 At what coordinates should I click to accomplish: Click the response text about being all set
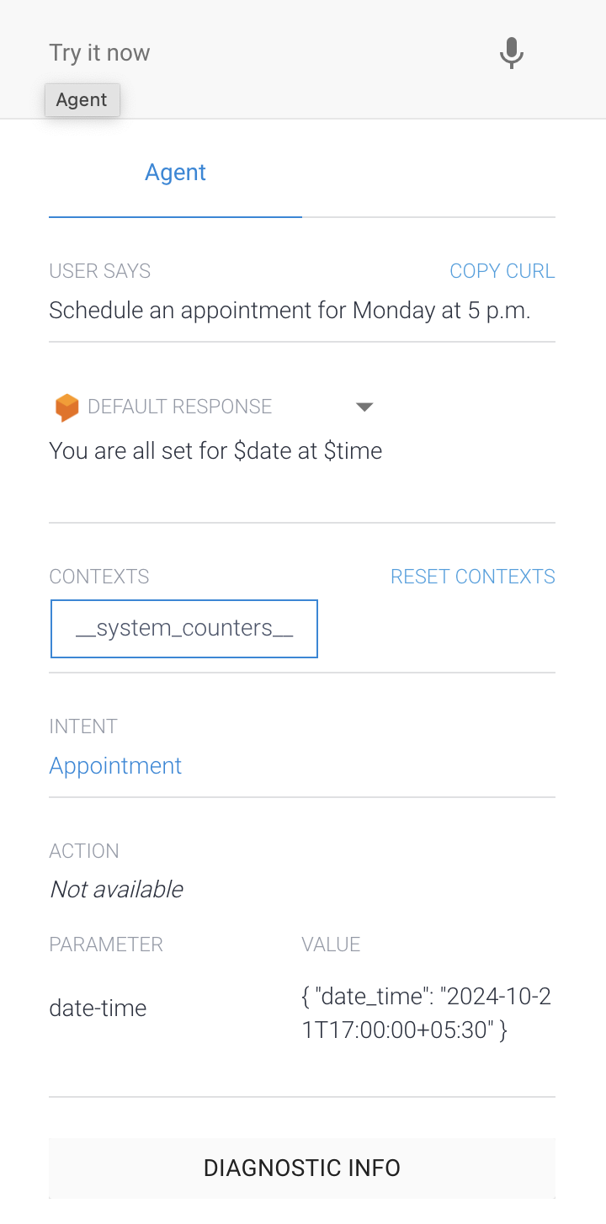coord(215,450)
